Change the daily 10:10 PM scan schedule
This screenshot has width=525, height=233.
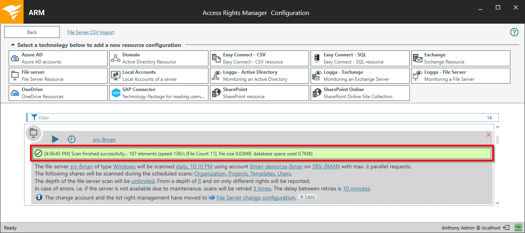point(194,166)
